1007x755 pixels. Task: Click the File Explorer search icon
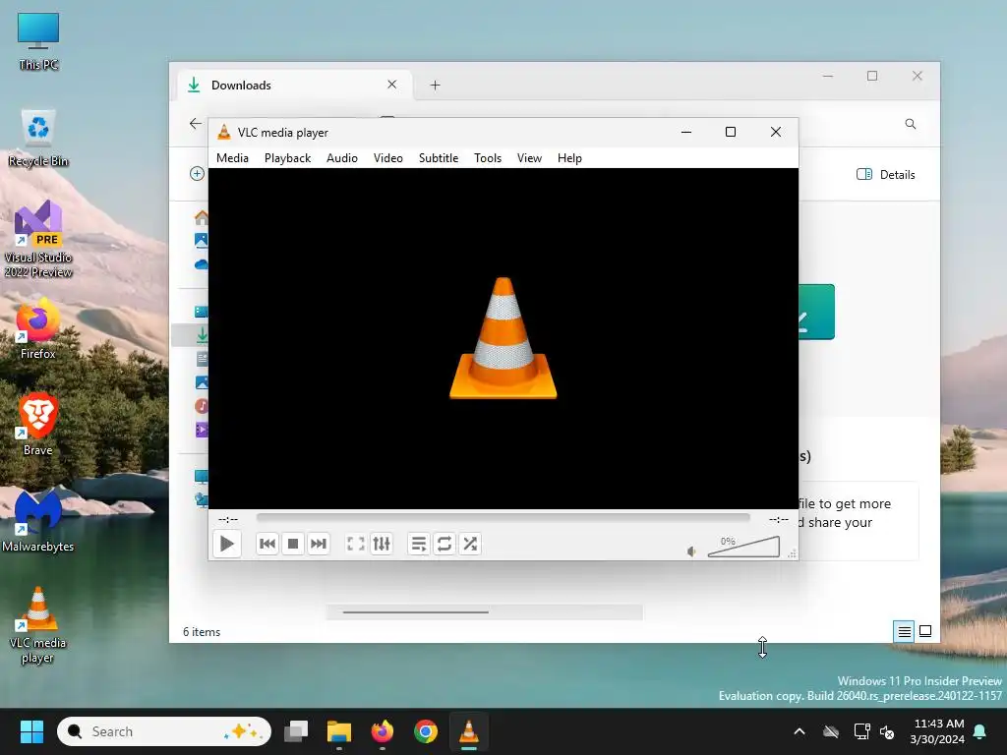pos(910,124)
